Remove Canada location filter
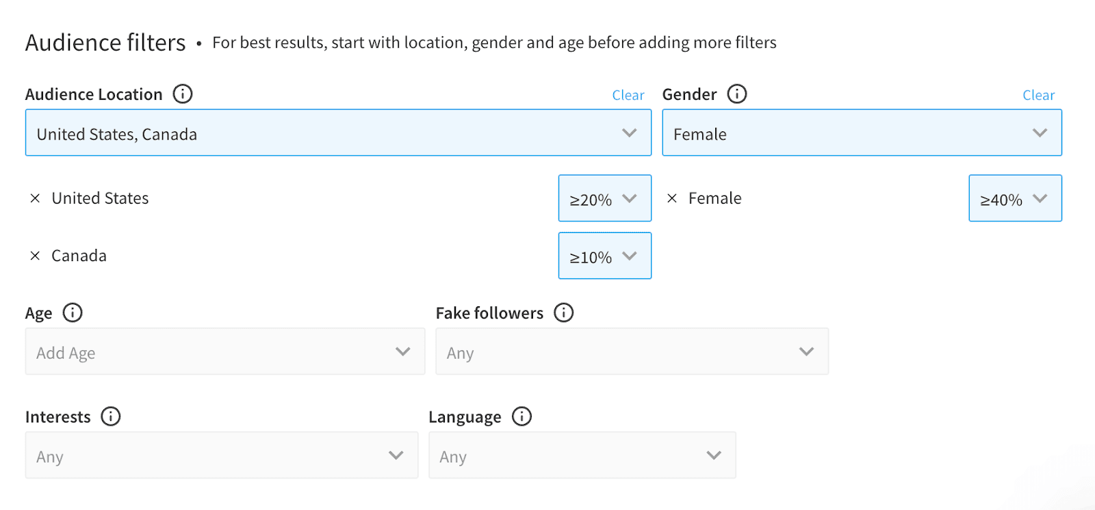The height and width of the screenshot is (510, 1095). tap(35, 256)
